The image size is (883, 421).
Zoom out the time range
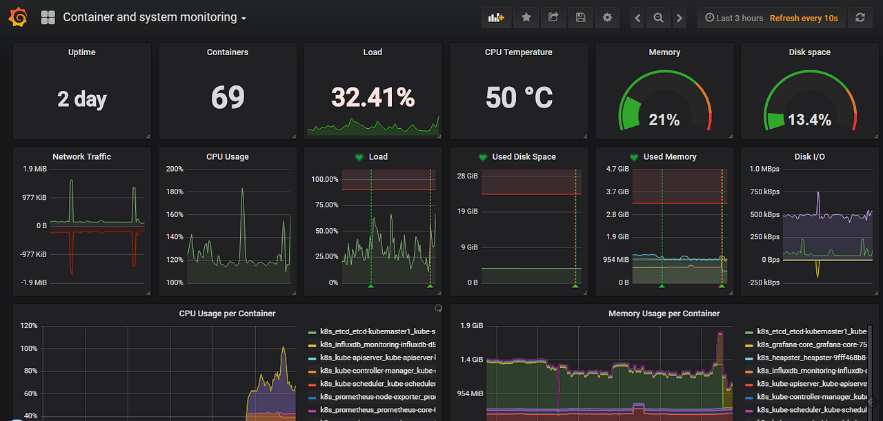(659, 18)
